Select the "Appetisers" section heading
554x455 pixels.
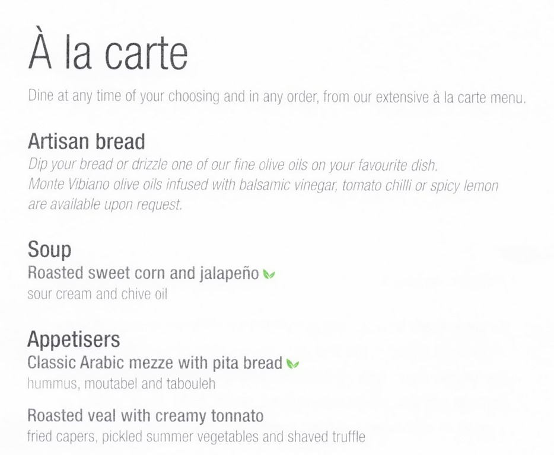[x=74, y=339]
